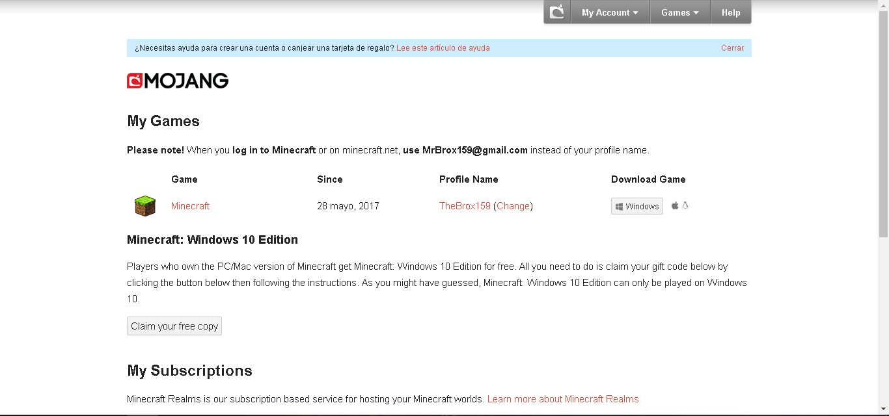Open the Help menu item
The image size is (889, 416).
pyautogui.click(x=731, y=12)
